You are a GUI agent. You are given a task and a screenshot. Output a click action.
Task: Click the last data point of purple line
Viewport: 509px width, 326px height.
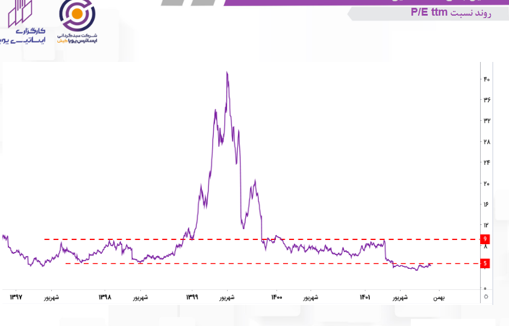[x=430, y=265]
